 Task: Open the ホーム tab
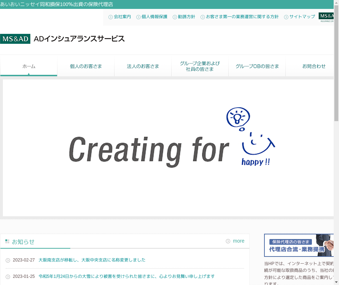(x=29, y=66)
